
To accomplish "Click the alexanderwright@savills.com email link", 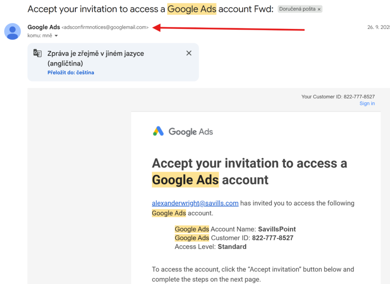I will 195,203.
